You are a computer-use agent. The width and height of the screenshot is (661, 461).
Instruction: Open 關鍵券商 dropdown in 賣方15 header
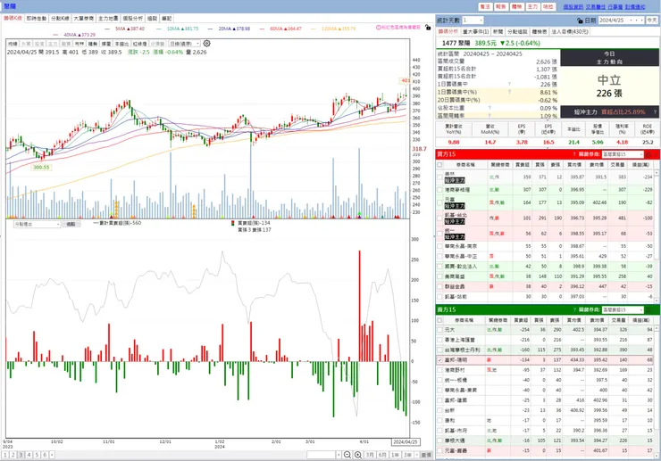(x=623, y=309)
